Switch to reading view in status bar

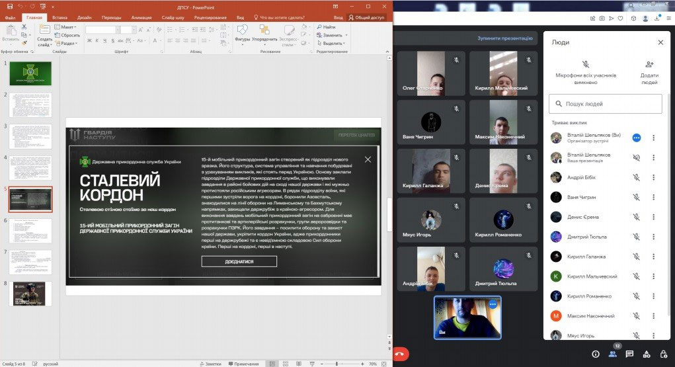[x=299, y=364]
